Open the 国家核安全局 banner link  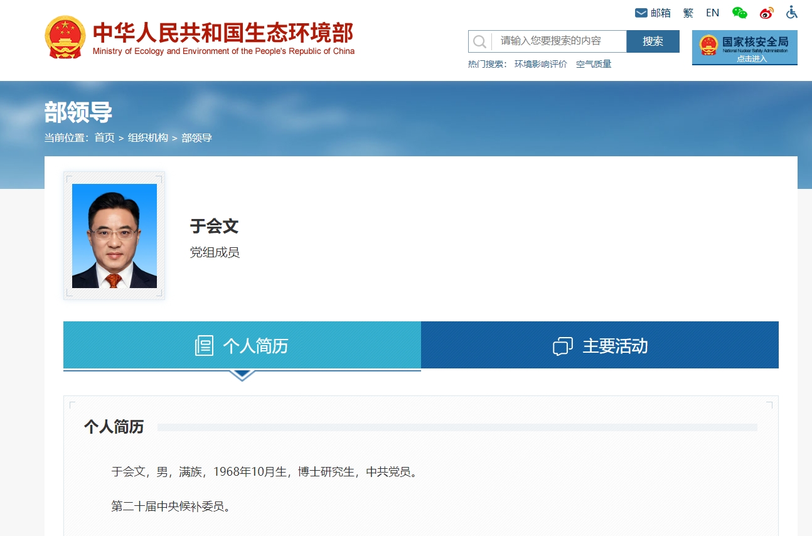[x=744, y=47]
